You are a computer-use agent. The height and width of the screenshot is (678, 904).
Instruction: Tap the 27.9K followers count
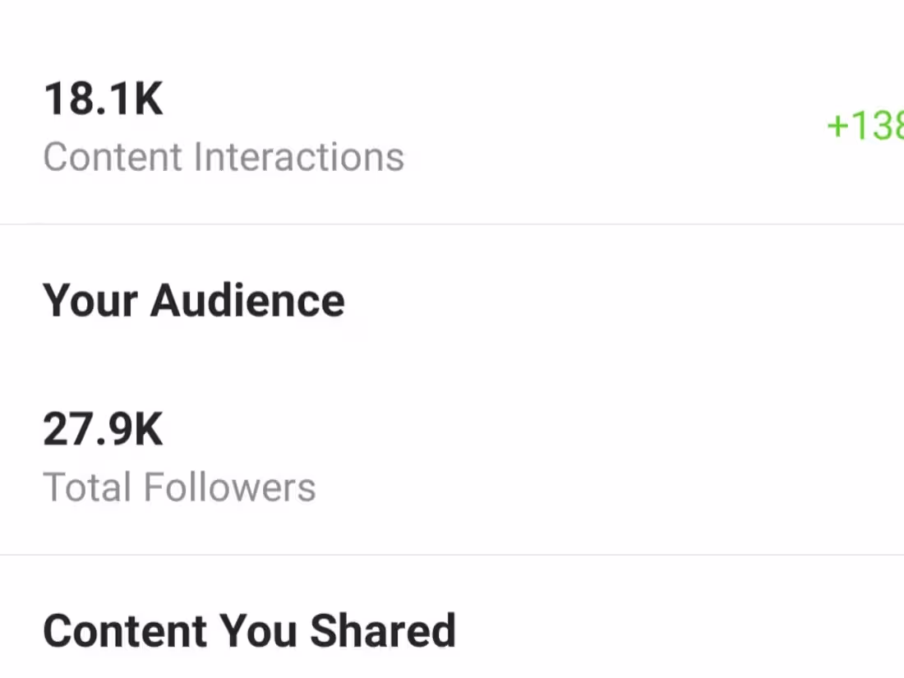coord(104,430)
